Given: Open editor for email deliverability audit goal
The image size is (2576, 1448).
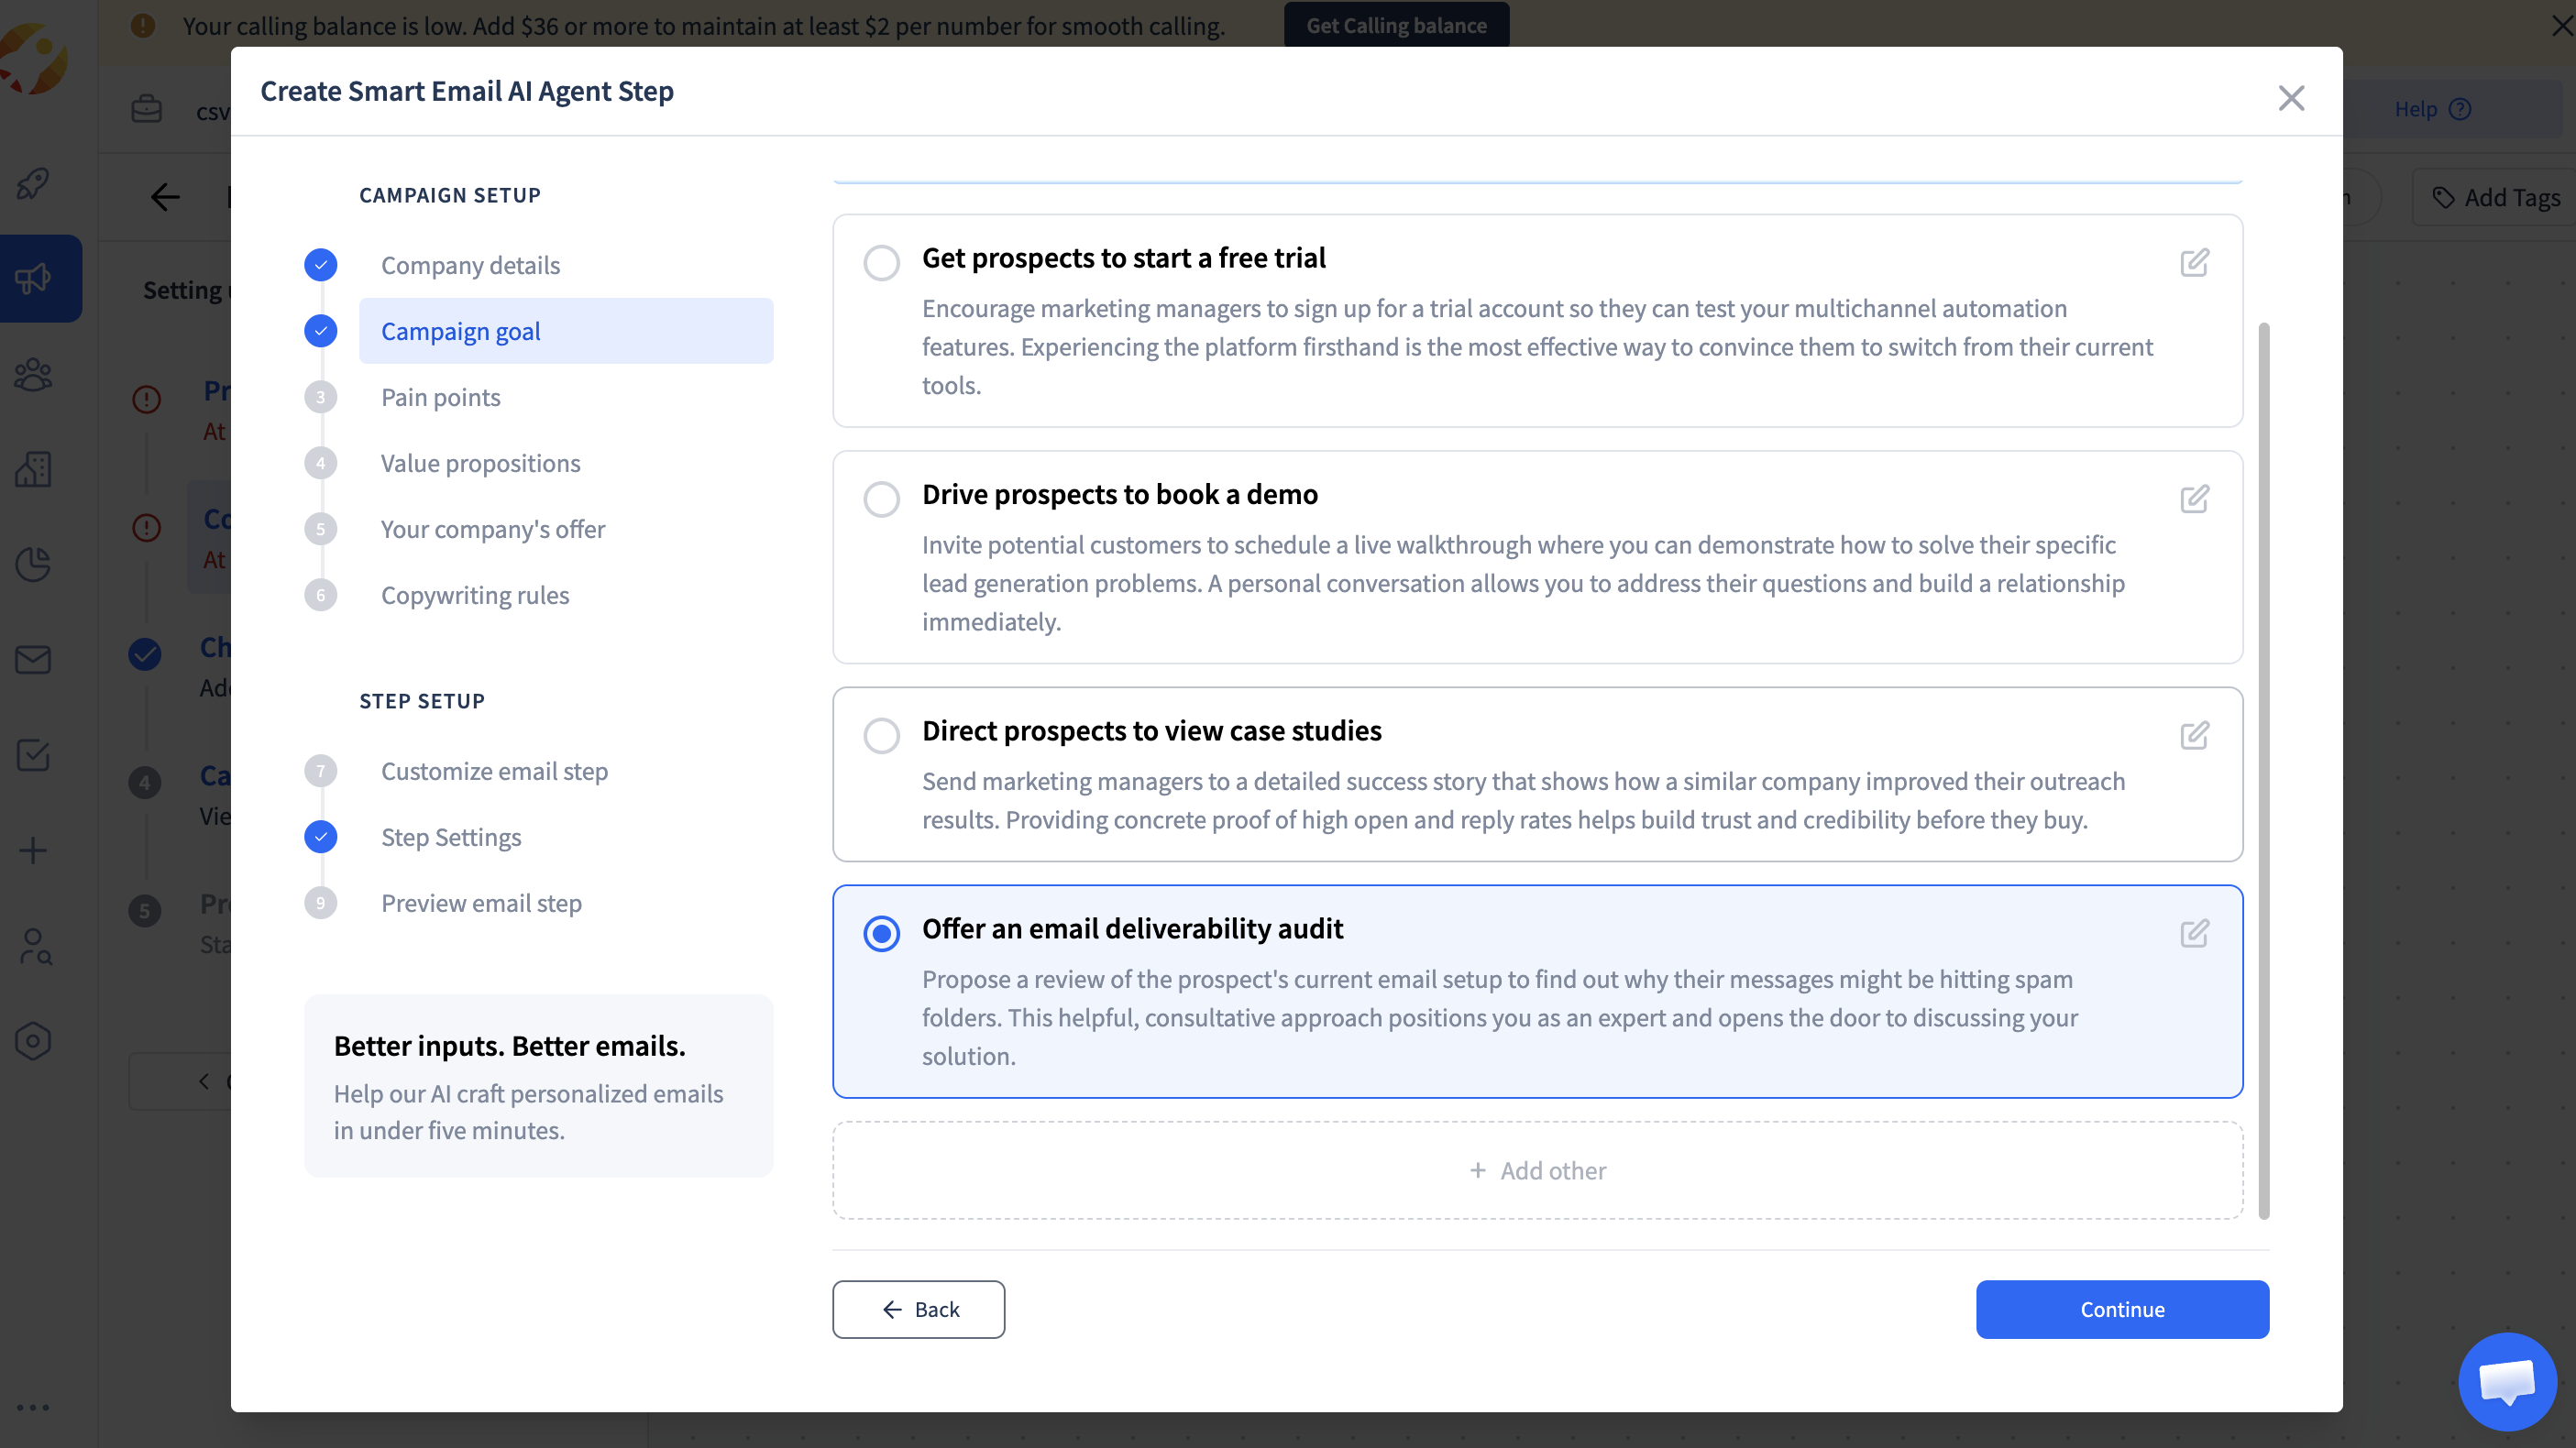Looking at the screenshot, I should [2194, 934].
